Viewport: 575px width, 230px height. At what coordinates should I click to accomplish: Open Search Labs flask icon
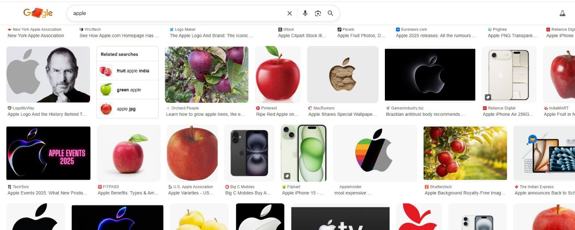562,13
